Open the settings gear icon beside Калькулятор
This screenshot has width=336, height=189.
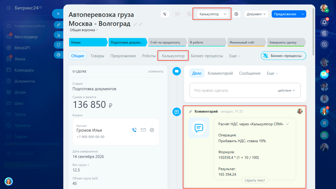pos(237,14)
